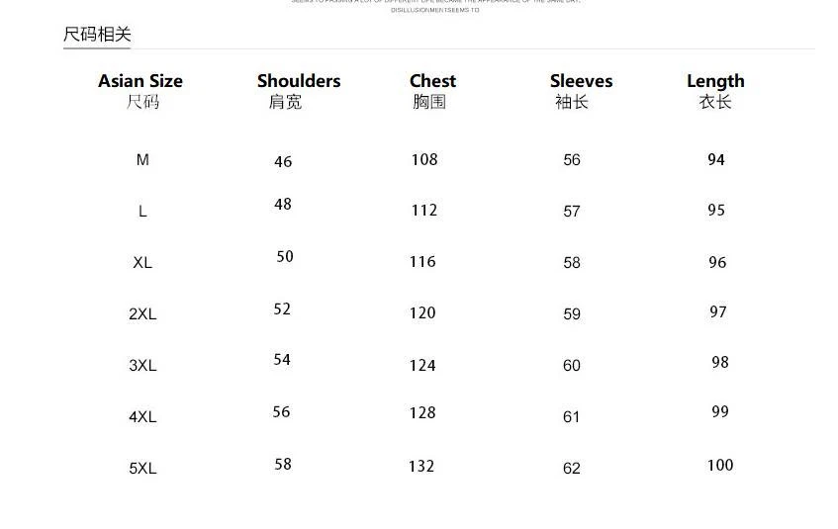Select the 2XL size row label
This screenshot has height=529, width=838.
tap(142, 314)
